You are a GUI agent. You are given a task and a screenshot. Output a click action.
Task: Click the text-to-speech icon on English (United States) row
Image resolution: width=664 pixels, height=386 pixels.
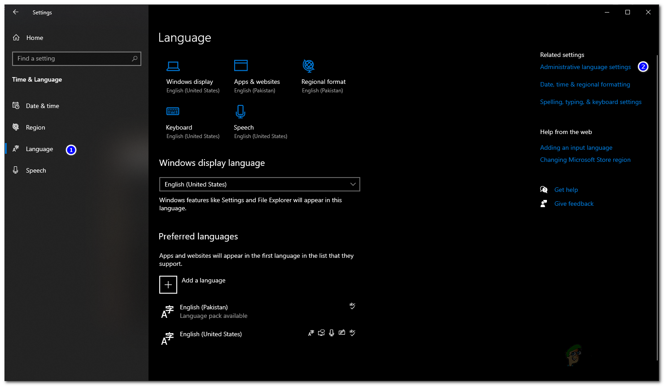(x=321, y=333)
